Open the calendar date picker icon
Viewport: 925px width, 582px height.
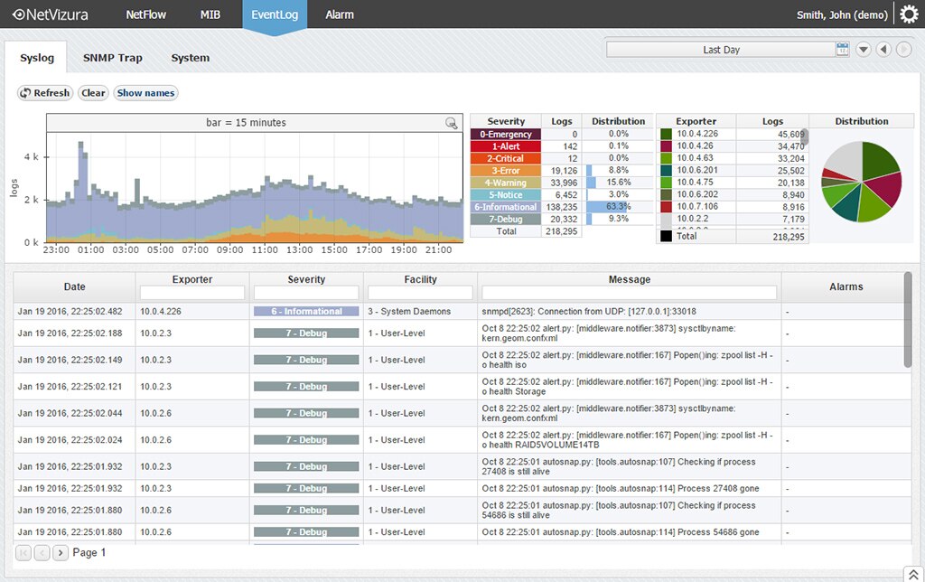(843, 49)
